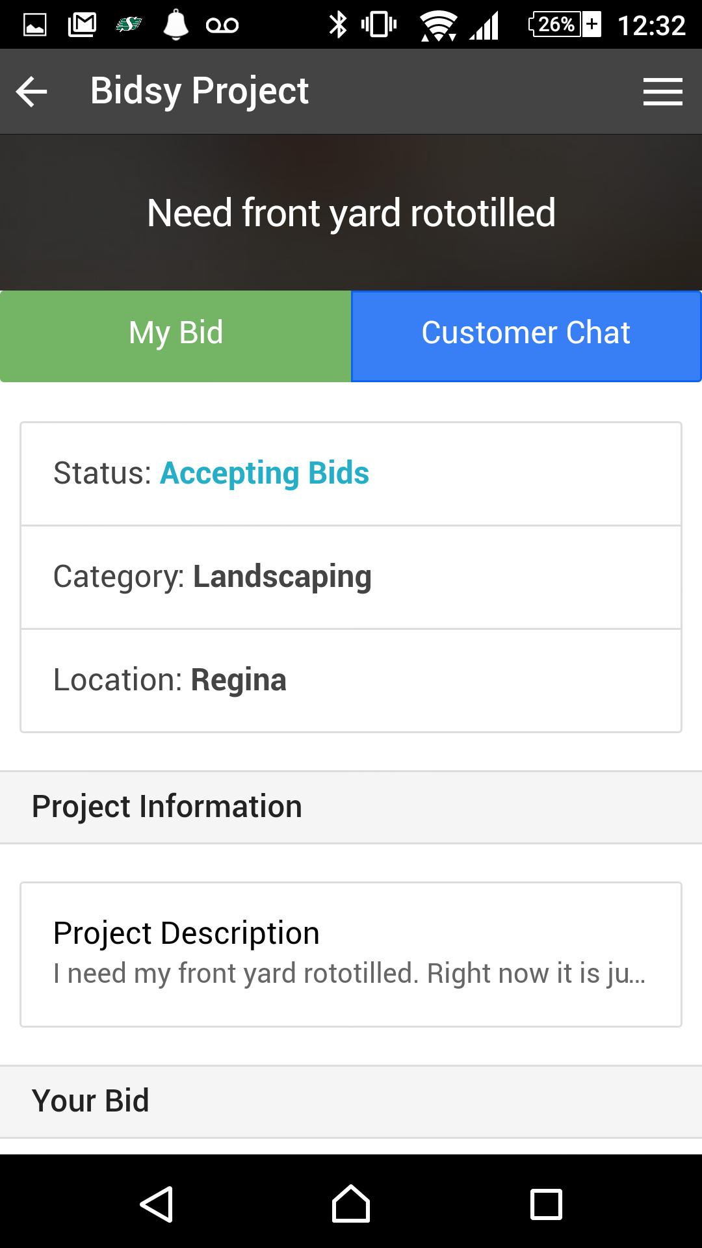The height and width of the screenshot is (1248, 702).
Task: Tap the voicemail status icon
Action: pyautogui.click(x=222, y=25)
